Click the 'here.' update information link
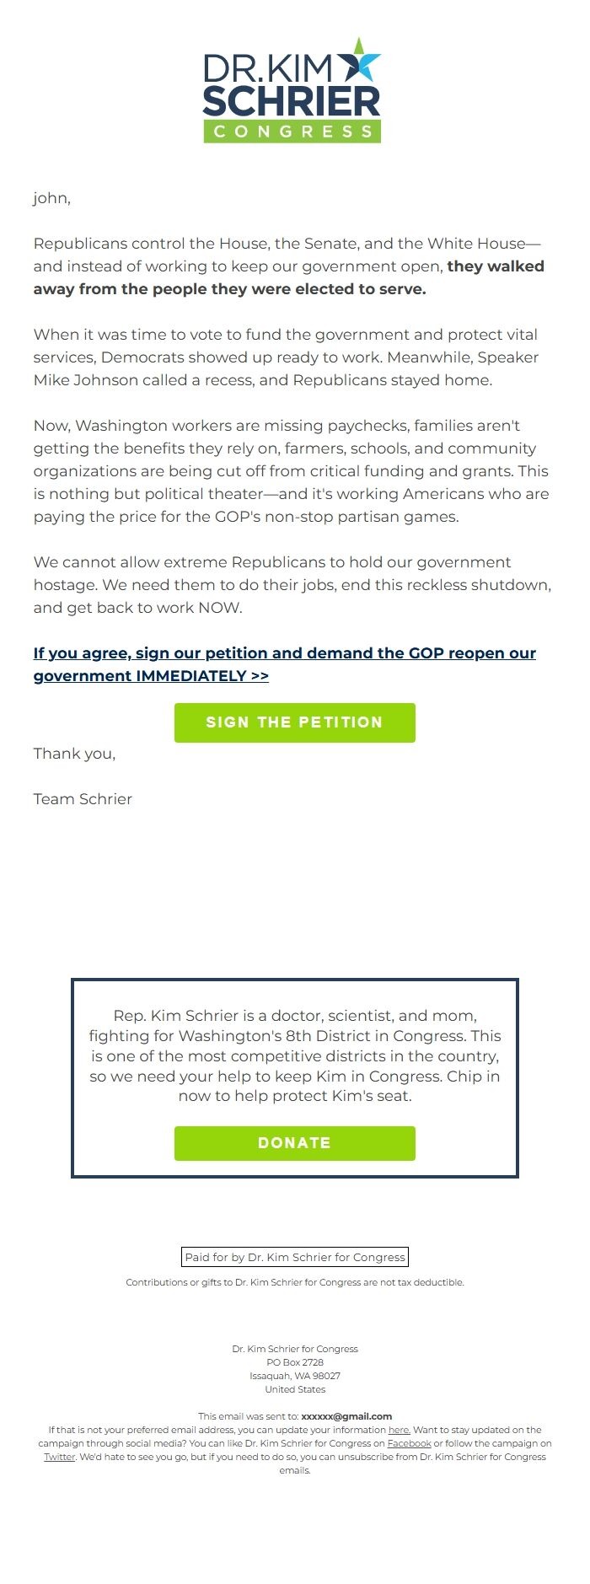590x1584 pixels. click(x=399, y=1430)
